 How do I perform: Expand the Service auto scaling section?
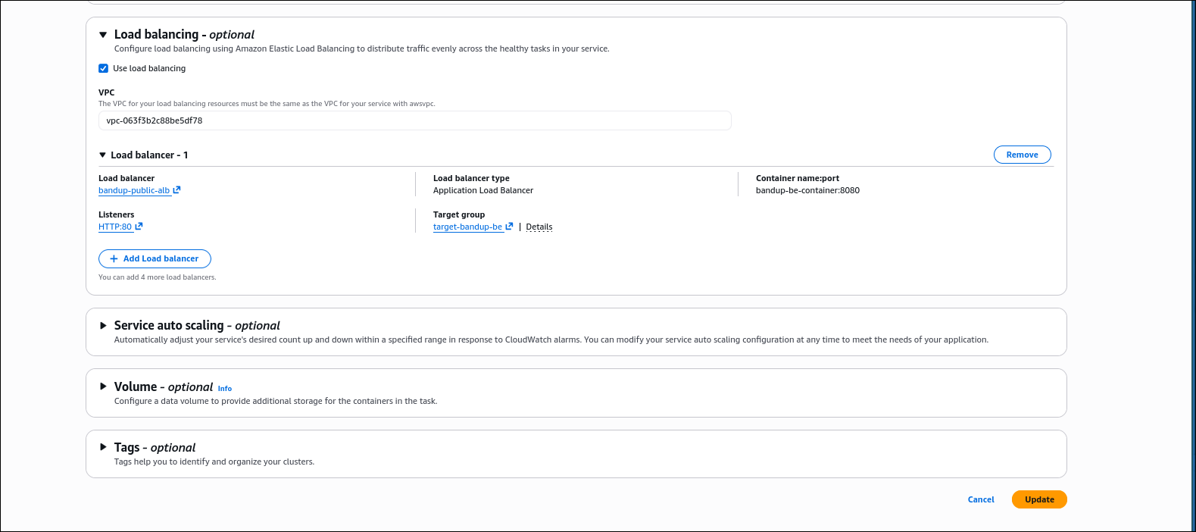pos(103,325)
